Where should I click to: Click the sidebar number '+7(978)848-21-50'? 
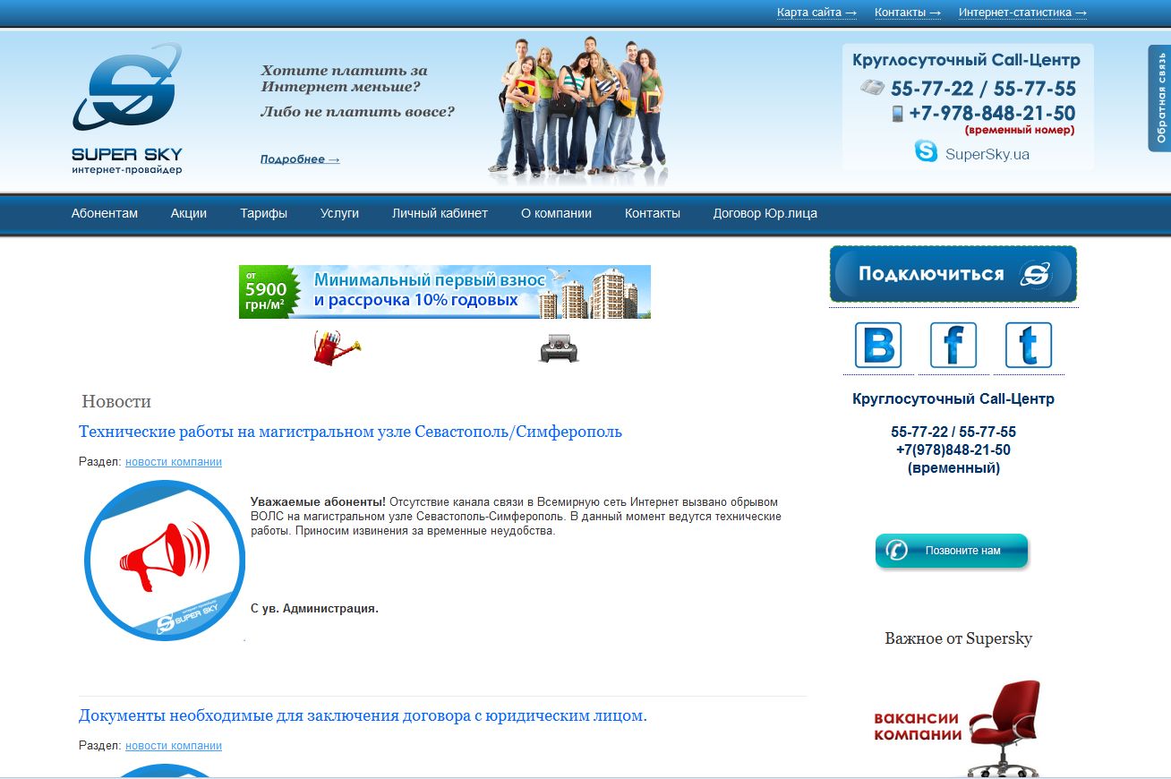pyautogui.click(x=953, y=449)
